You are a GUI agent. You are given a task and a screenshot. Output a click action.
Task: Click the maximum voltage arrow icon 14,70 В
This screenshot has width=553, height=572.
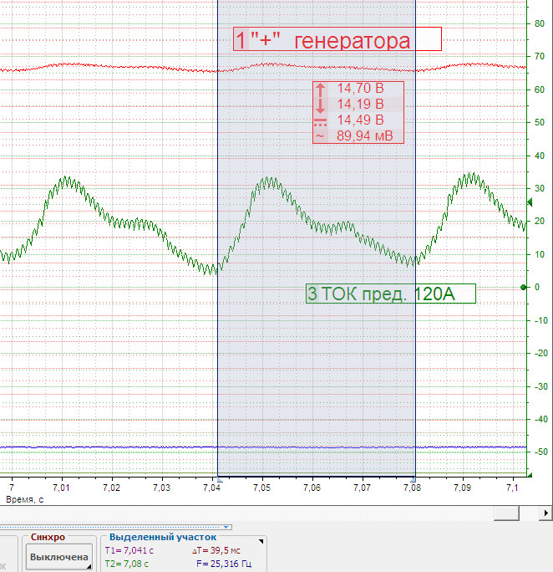(x=320, y=89)
